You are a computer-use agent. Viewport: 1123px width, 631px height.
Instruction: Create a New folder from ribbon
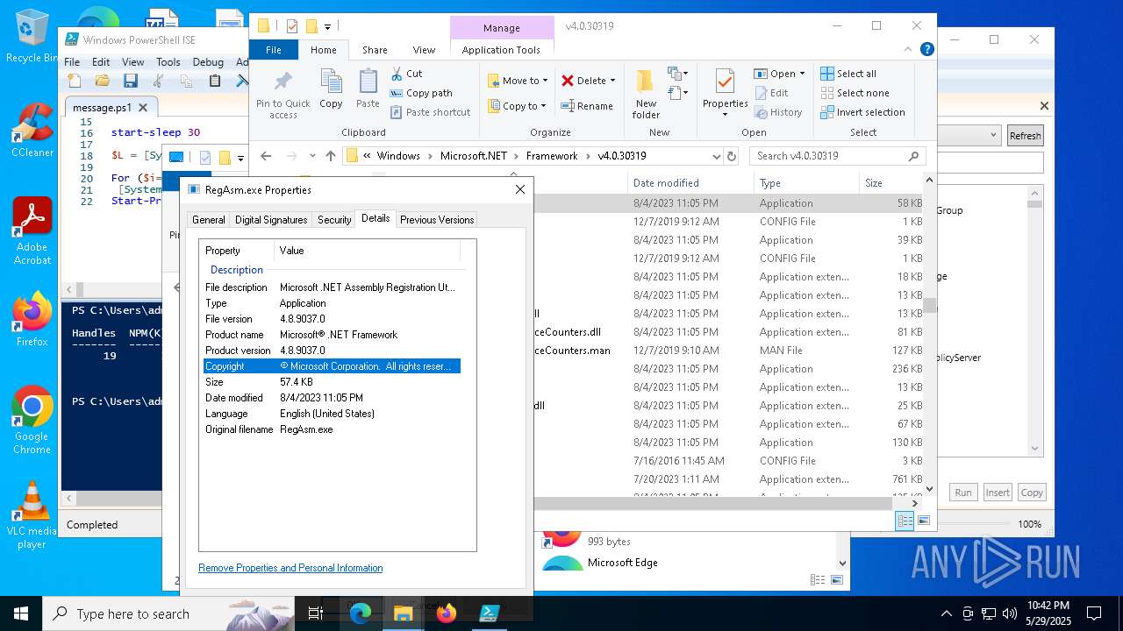pos(646,95)
